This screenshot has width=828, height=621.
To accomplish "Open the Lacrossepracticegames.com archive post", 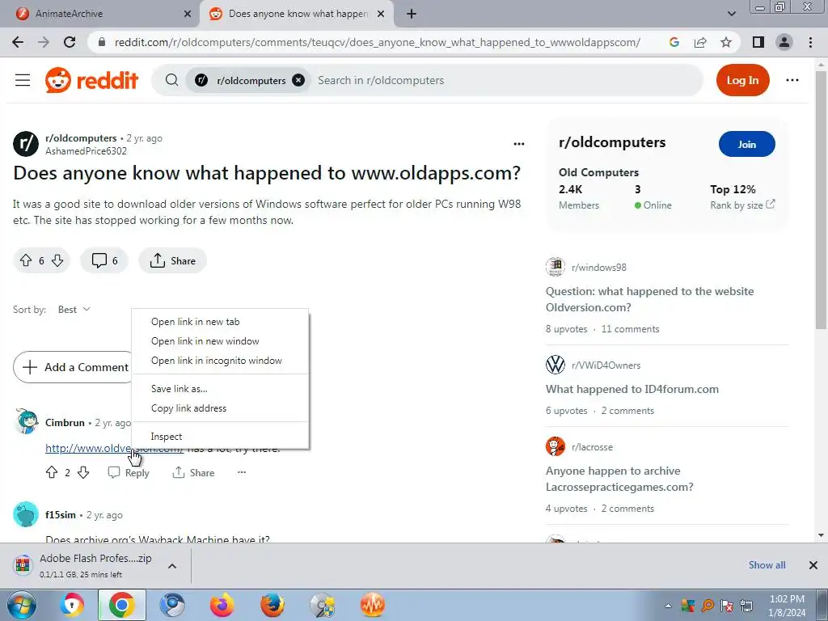I will click(x=619, y=479).
